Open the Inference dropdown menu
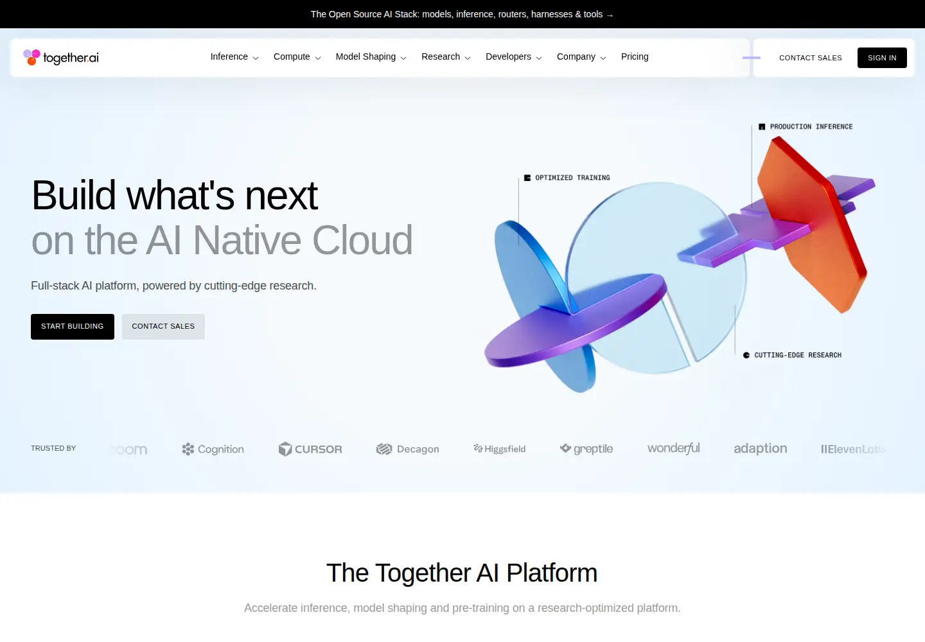The height and width of the screenshot is (642, 925). click(234, 56)
